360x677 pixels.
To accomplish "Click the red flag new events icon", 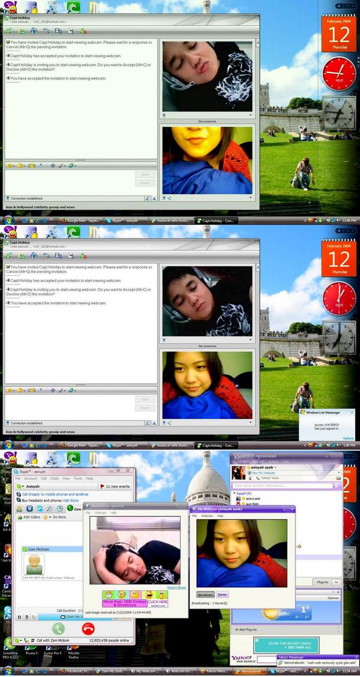I will pyautogui.click(x=103, y=486).
